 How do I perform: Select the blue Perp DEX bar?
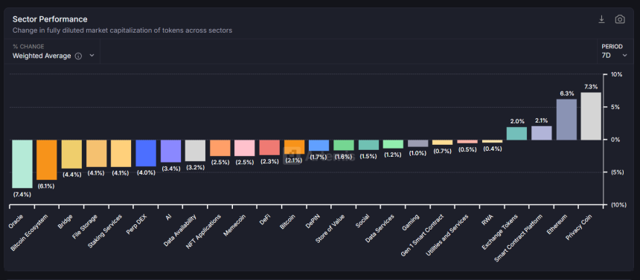(146, 153)
